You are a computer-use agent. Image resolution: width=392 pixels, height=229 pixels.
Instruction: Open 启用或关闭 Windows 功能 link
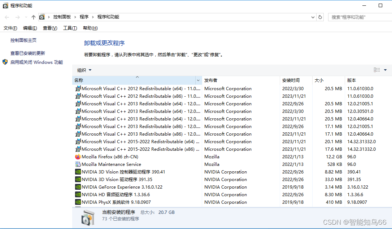(x=36, y=62)
